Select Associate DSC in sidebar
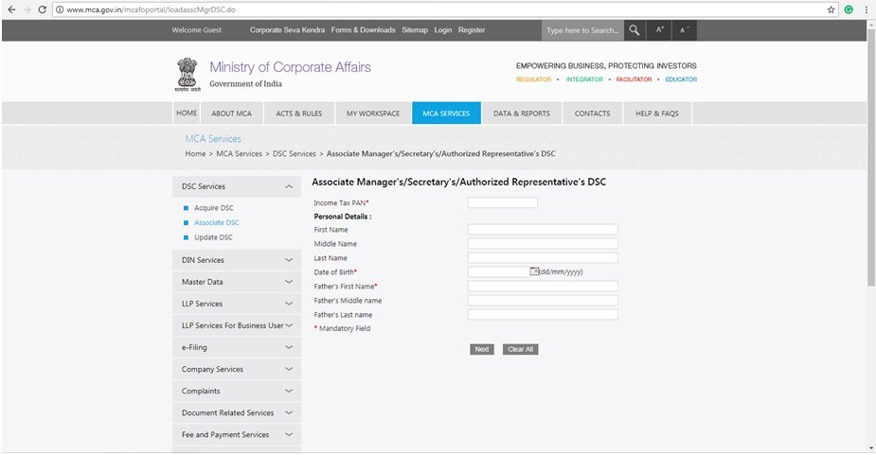876x455 pixels. 217,222
